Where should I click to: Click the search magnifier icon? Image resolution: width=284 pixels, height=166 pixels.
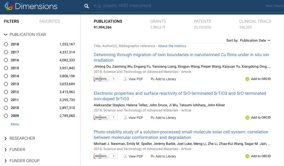(x=87, y=6)
